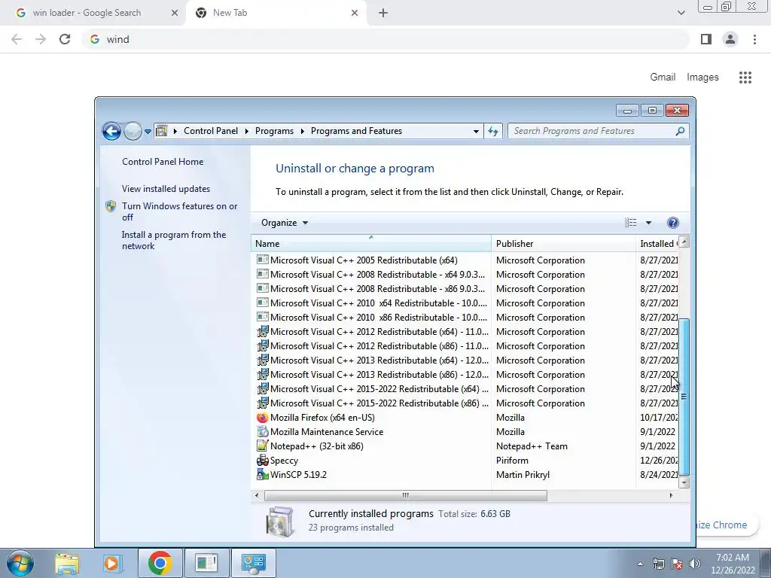Select the WinSCP 5.19.2 icon
Screen dimensions: 771x578
tap(263, 475)
